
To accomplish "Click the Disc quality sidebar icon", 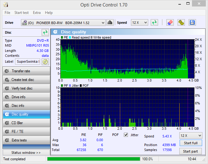I will coord(7,114).
